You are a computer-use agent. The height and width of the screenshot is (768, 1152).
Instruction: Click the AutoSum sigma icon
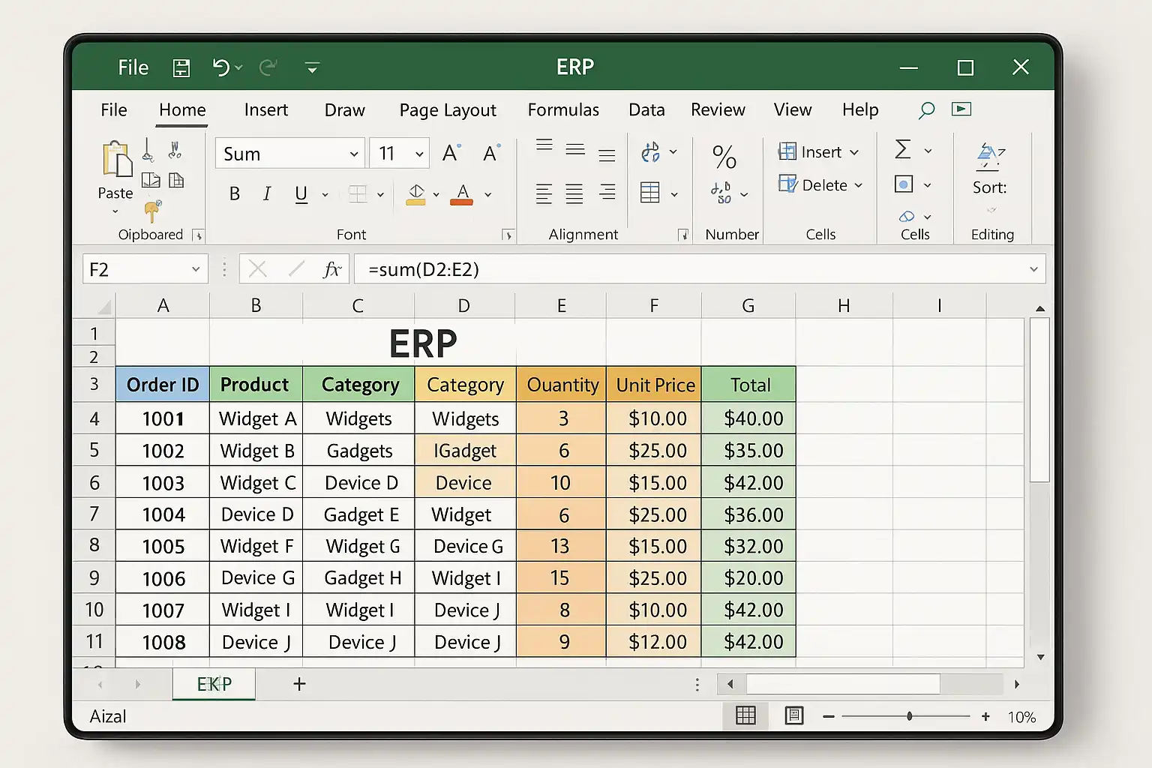click(903, 150)
